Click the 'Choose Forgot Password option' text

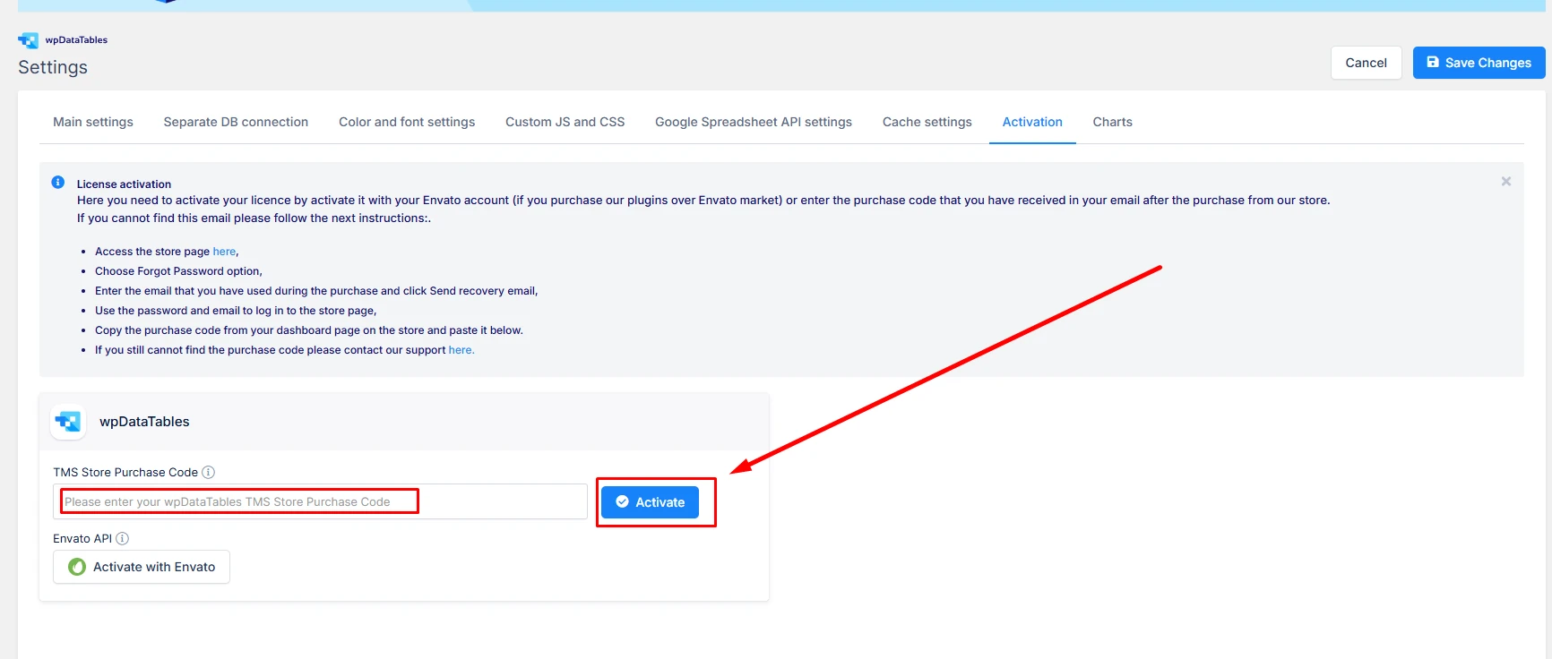[178, 271]
